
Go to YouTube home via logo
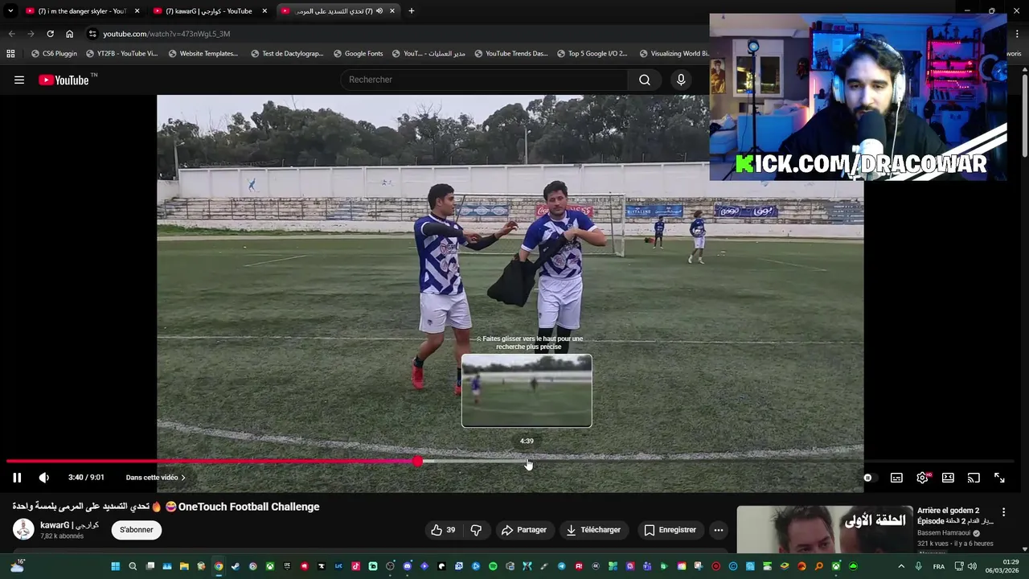pyautogui.click(x=64, y=80)
